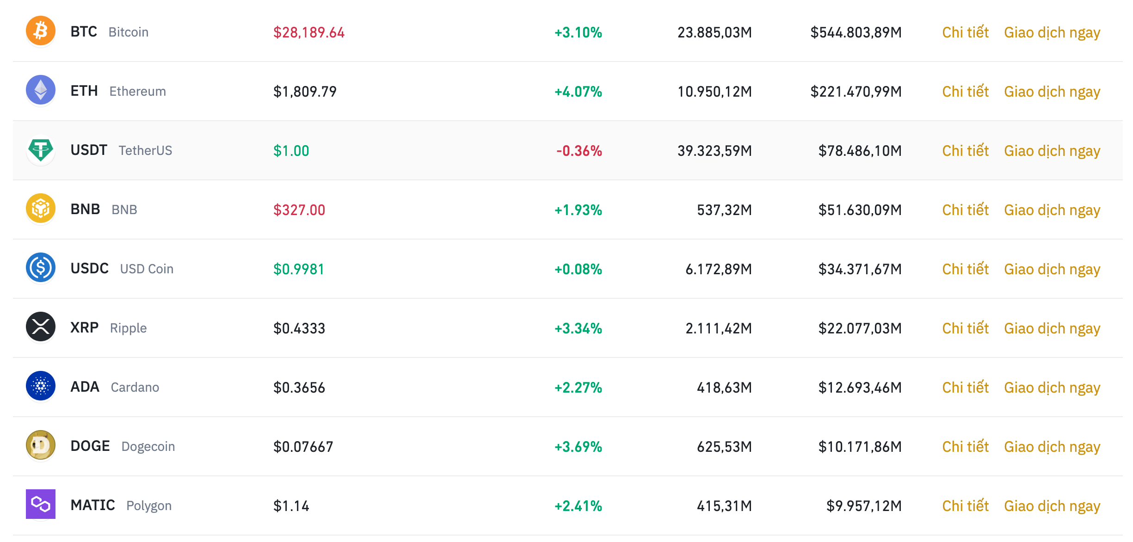Click market cap $544.803,89M
The height and width of the screenshot is (542, 1133).
[x=856, y=32]
